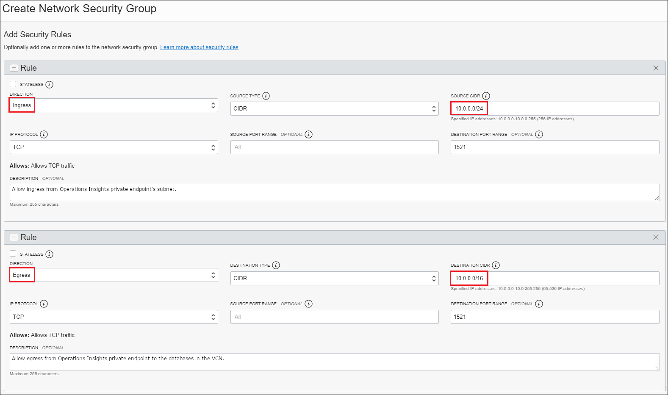Remove the first rule with X button
668x395 pixels.
click(656, 68)
